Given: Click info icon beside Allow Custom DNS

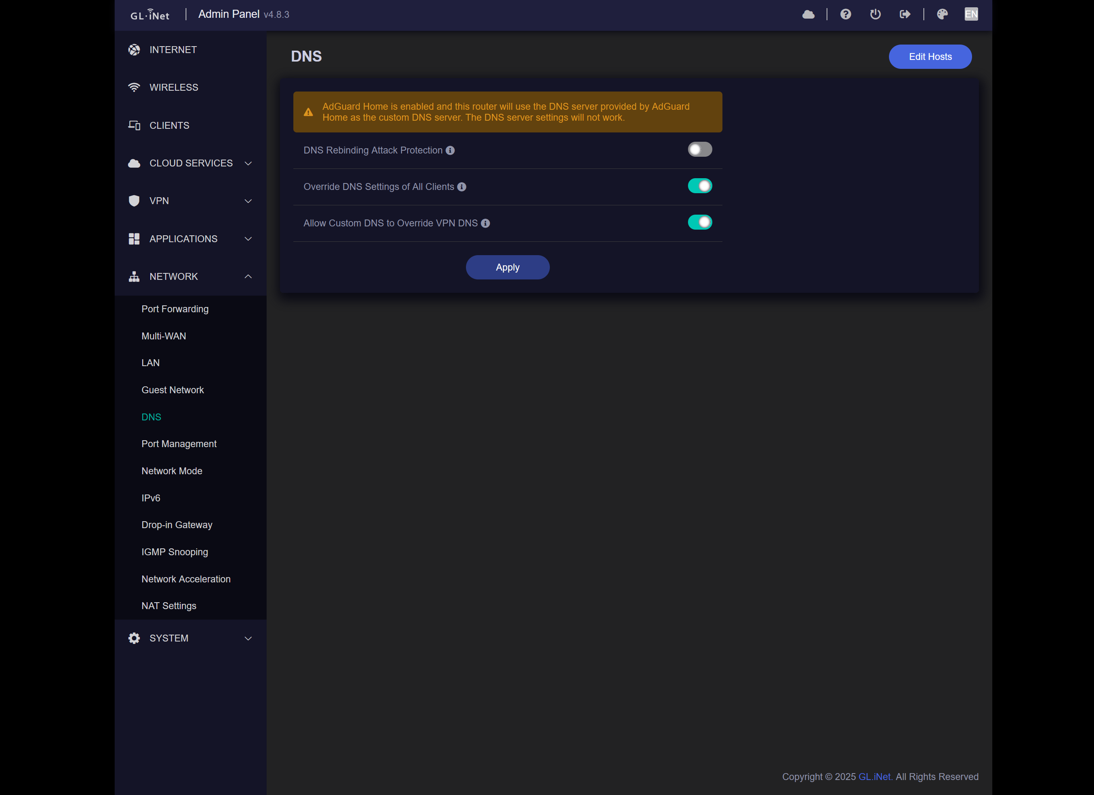Looking at the screenshot, I should [x=485, y=223].
